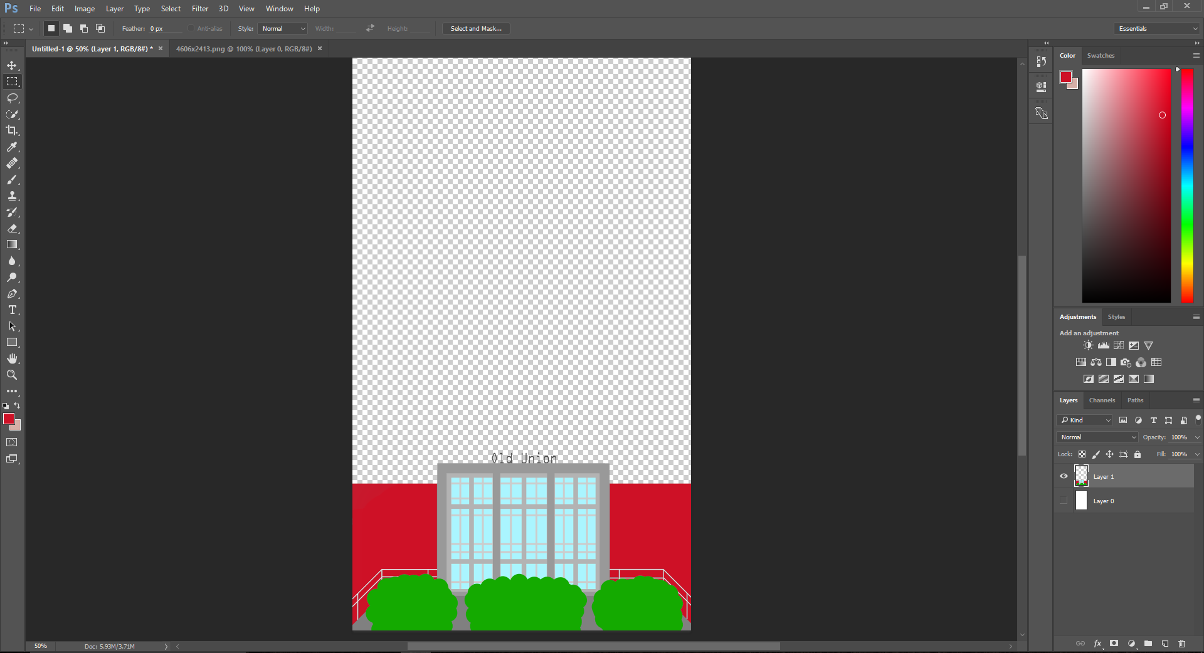Open the Window menu
The height and width of the screenshot is (653, 1204).
(279, 9)
